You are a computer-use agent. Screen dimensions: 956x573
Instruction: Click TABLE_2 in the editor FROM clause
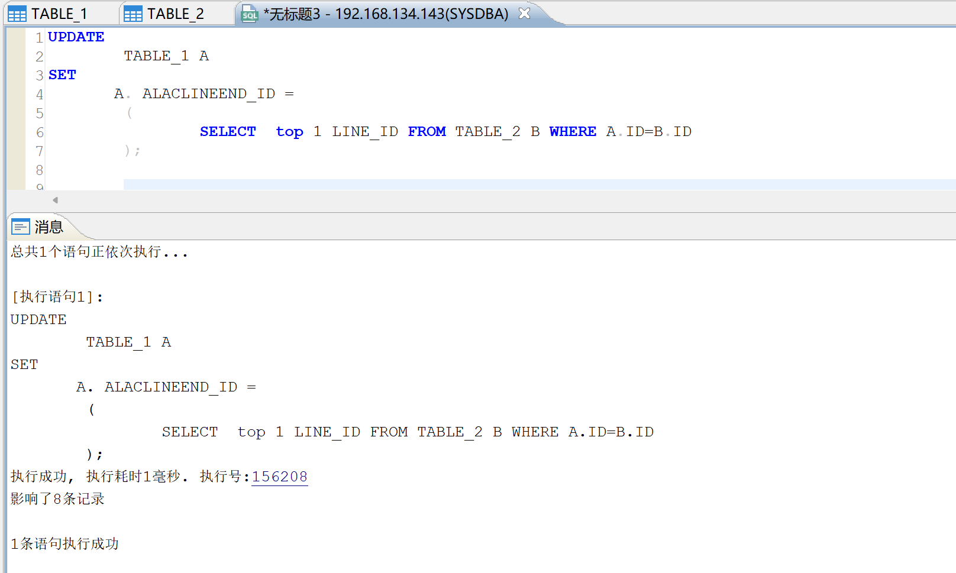tap(488, 132)
